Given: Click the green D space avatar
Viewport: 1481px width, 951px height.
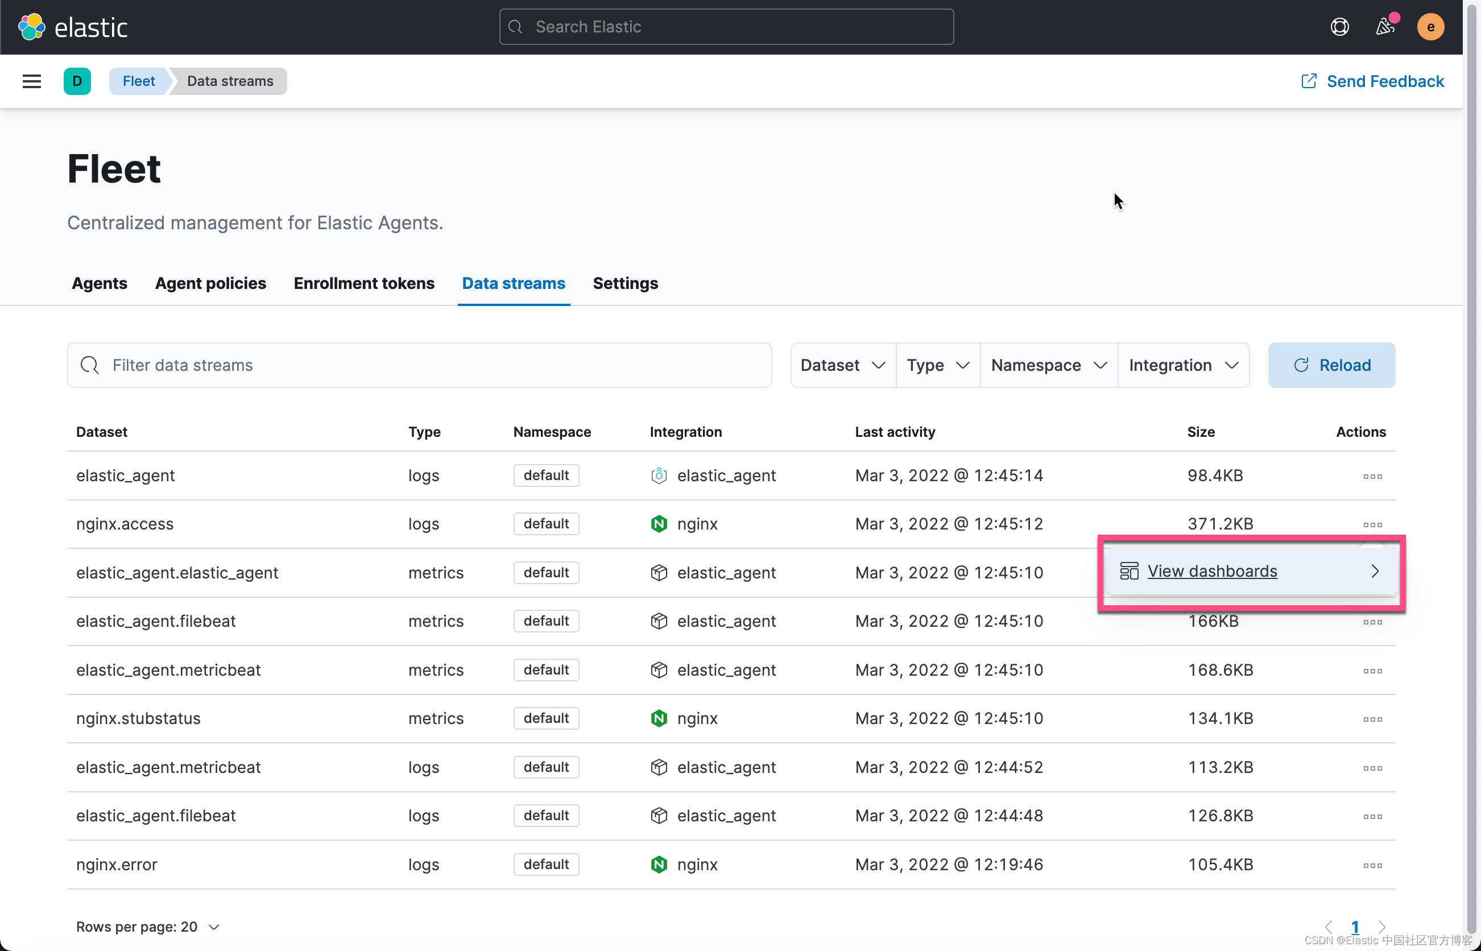Looking at the screenshot, I should tap(77, 81).
